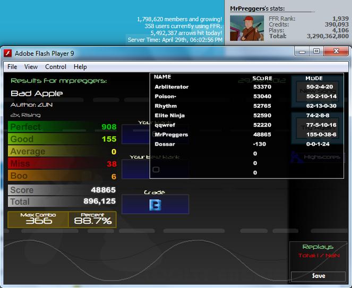Select the MrPreggers highscore entry
The image size is (352, 288).
point(246,134)
